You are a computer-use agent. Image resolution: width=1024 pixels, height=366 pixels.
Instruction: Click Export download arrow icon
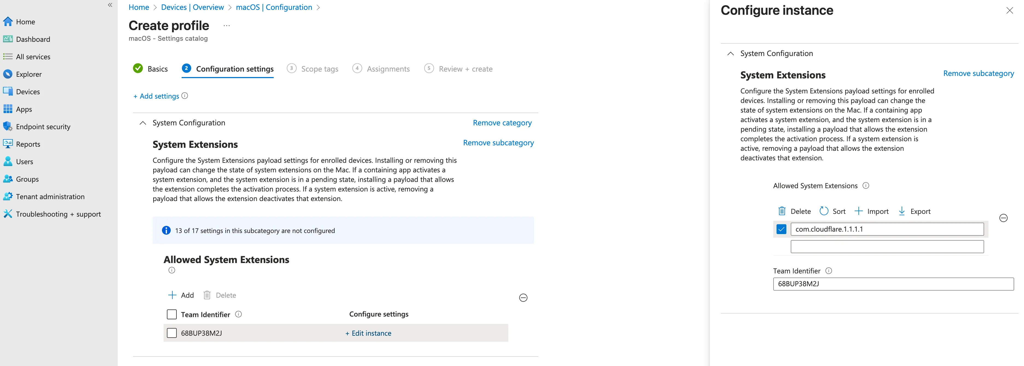point(902,211)
